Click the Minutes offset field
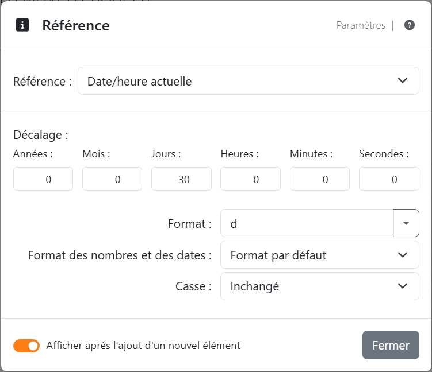Viewport: 432px width, 372px height. pyautogui.click(x=320, y=179)
